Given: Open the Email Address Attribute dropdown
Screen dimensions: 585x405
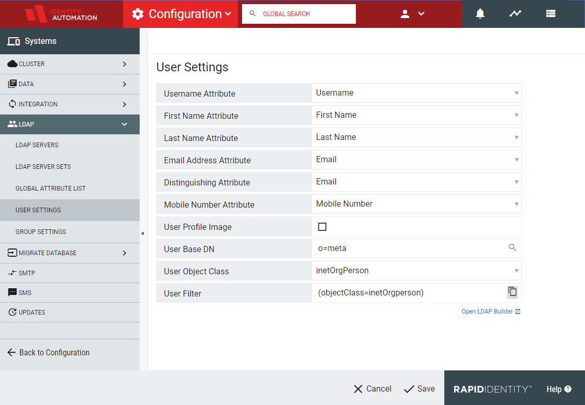Looking at the screenshot, I should [x=416, y=160].
